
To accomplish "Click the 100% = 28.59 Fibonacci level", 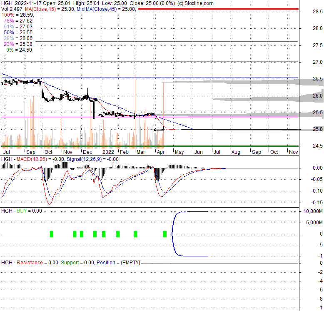I will pos(17,15).
